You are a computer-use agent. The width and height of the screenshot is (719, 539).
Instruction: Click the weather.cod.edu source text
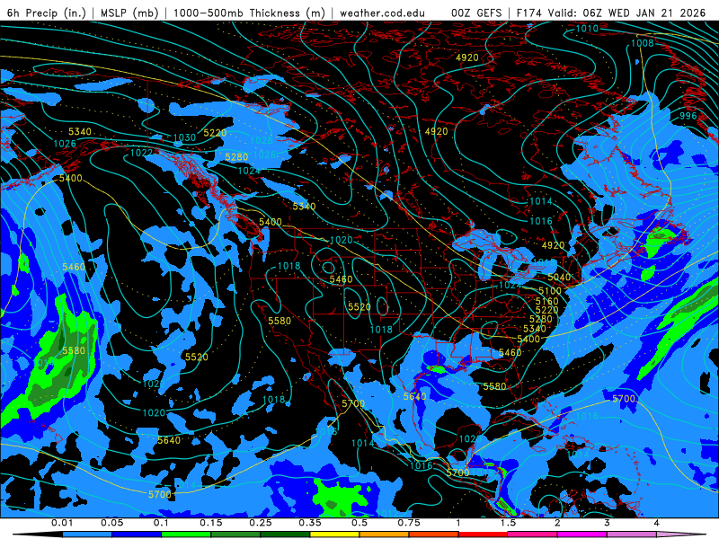[382, 13]
